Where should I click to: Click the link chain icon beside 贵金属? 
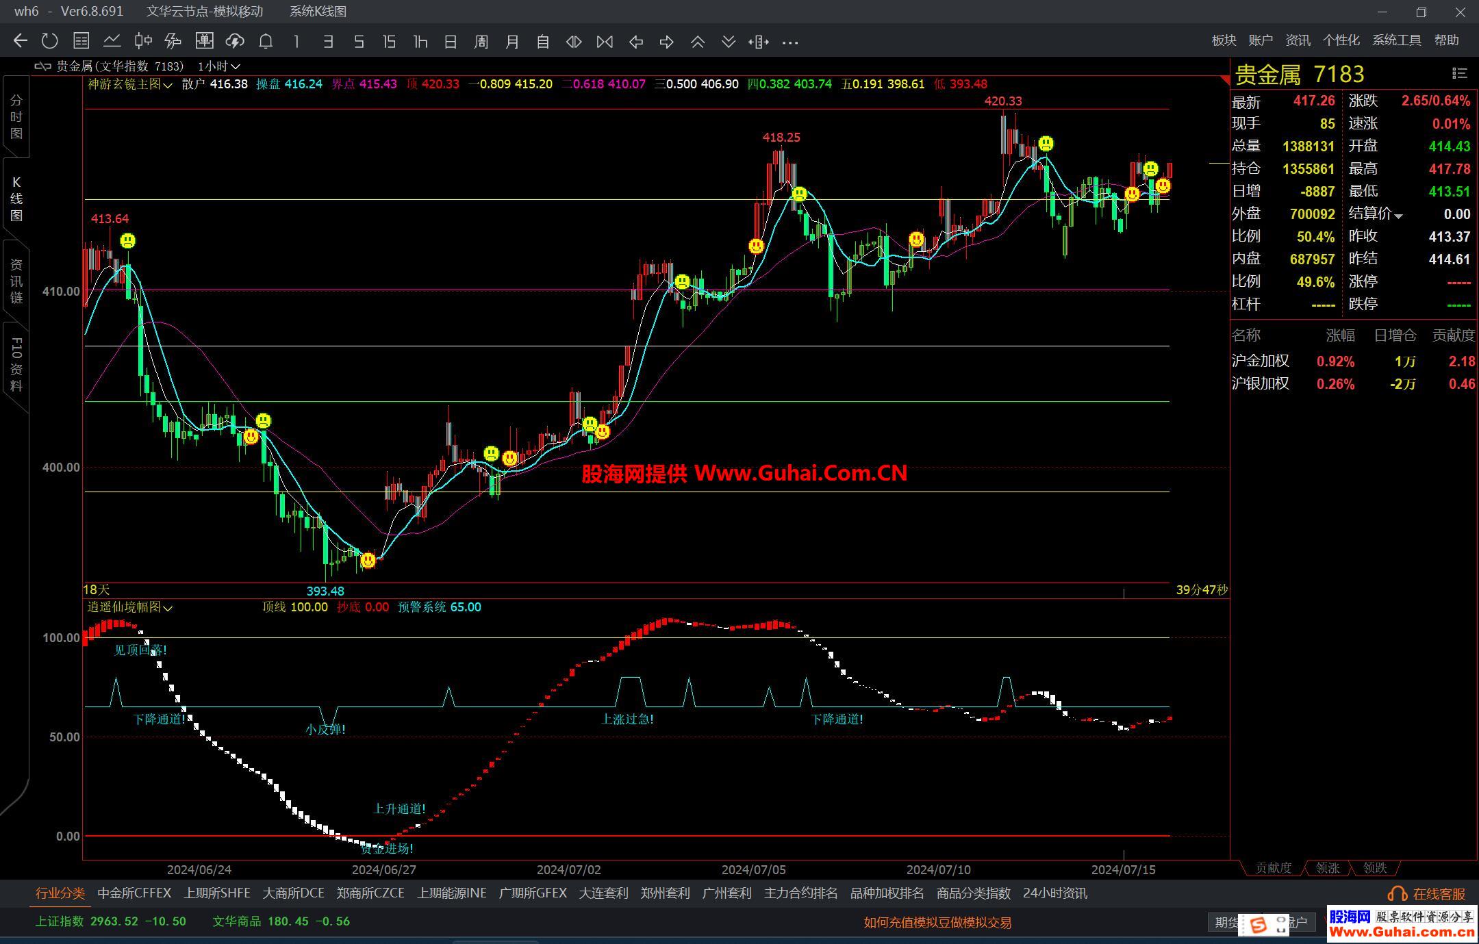tap(43, 66)
